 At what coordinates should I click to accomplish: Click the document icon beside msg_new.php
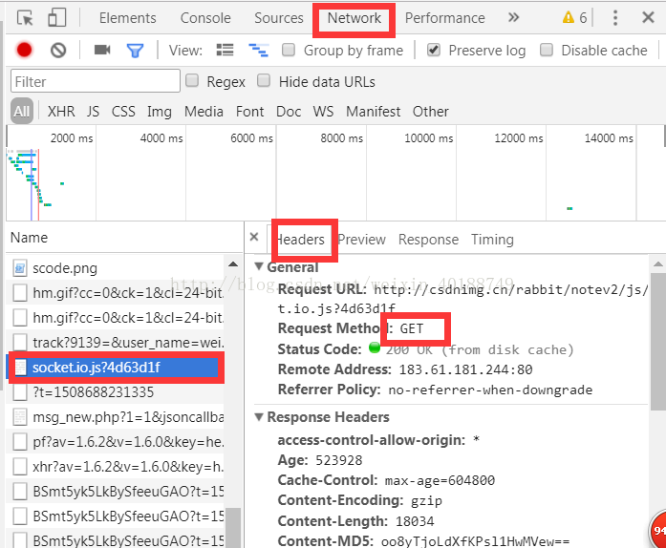click(20, 417)
